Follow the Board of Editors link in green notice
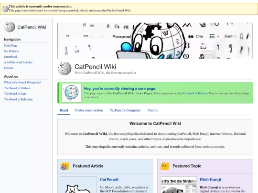The image size is (258, 193). (x=197, y=93)
